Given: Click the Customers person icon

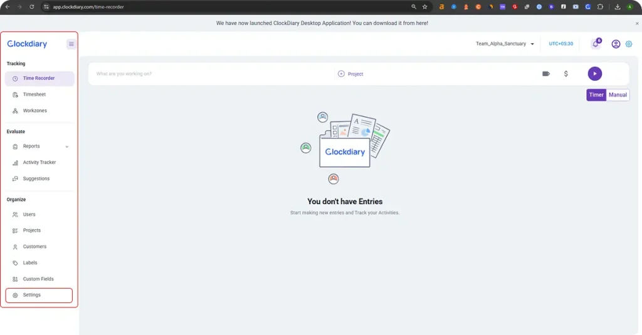Looking at the screenshot, I should click(15, 247).
